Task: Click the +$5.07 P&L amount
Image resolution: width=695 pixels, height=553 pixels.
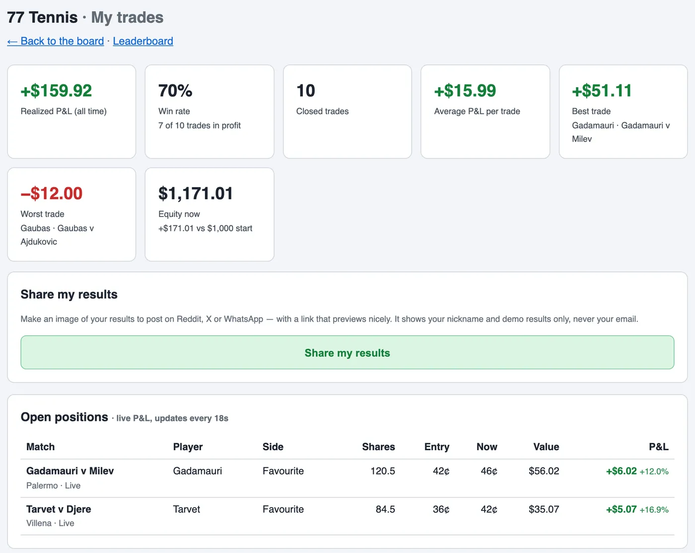Action: (x=622, y=509)
